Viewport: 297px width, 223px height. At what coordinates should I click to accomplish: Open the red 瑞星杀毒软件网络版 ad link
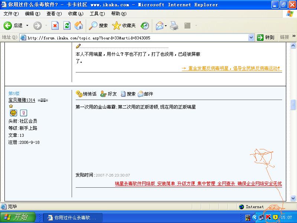point(198,183)
